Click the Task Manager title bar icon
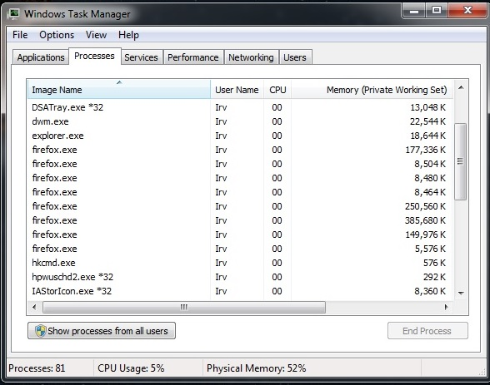Screen dimensions: 490x385 [13, 14]
